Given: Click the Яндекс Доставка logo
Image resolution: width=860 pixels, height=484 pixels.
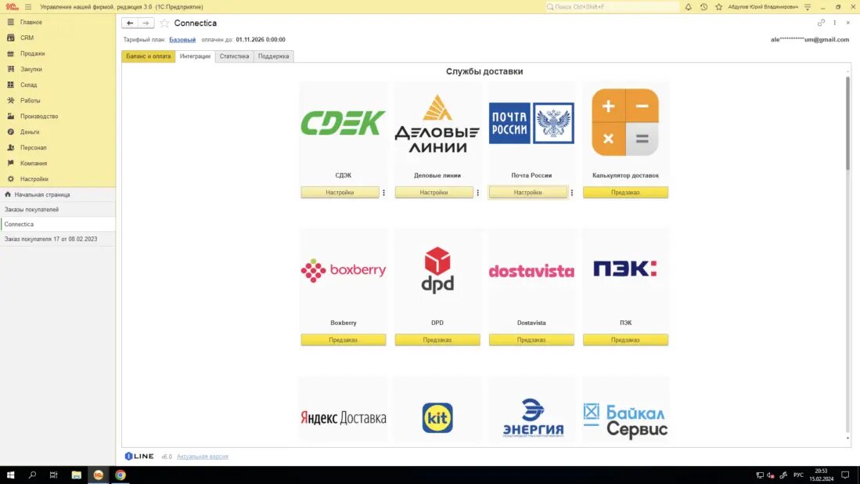Looking at the screenshot, I should click(x=344, y=417).
